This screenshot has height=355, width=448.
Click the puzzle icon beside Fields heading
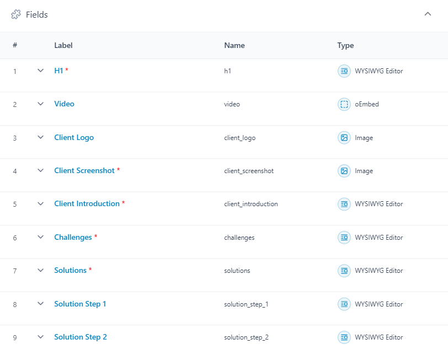[15, 14]
